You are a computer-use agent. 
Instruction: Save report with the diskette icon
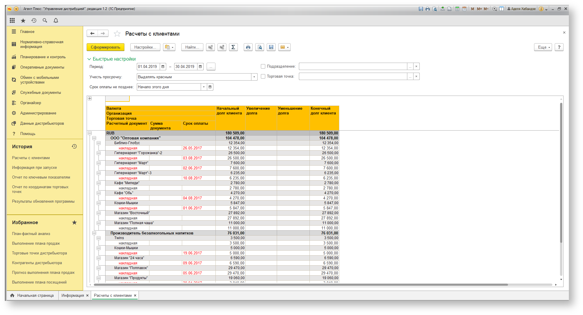click(271, 47)
